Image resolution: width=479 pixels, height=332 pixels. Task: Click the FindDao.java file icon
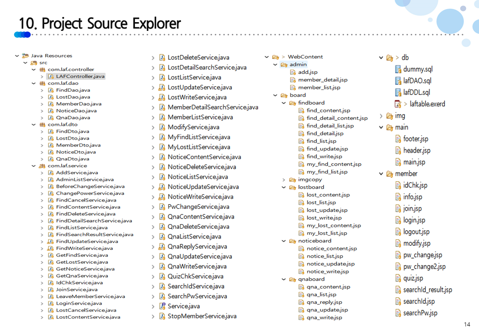point(51,90)
